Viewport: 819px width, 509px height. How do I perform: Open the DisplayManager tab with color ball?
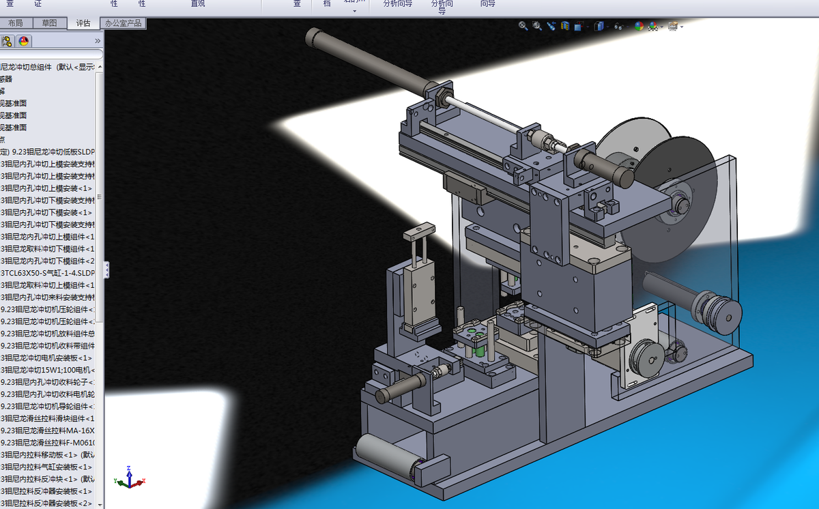click(23, 41)
